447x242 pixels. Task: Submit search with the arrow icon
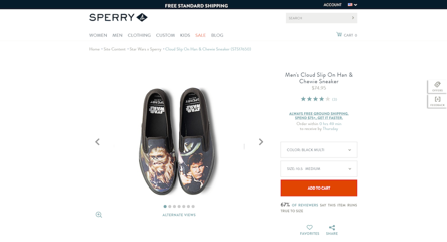pyautogui.click(x=353, y=18)
